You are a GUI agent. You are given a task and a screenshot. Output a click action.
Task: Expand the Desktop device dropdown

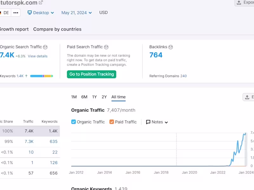click(x=52, y=13)
